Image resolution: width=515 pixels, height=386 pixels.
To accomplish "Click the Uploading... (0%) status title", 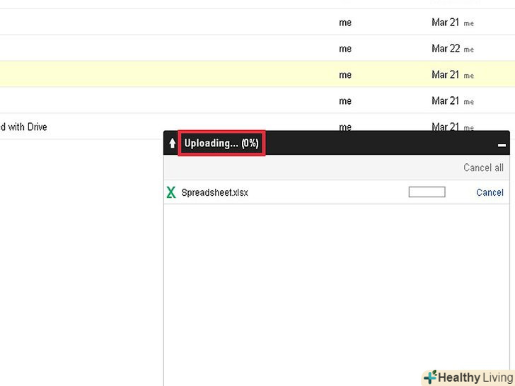I will coord(221,143).
